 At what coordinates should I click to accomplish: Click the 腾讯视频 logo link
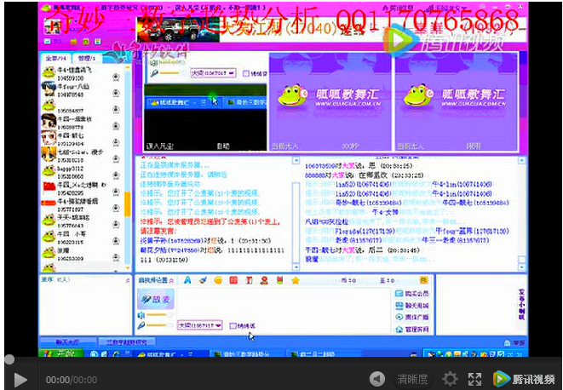(523, 379)
